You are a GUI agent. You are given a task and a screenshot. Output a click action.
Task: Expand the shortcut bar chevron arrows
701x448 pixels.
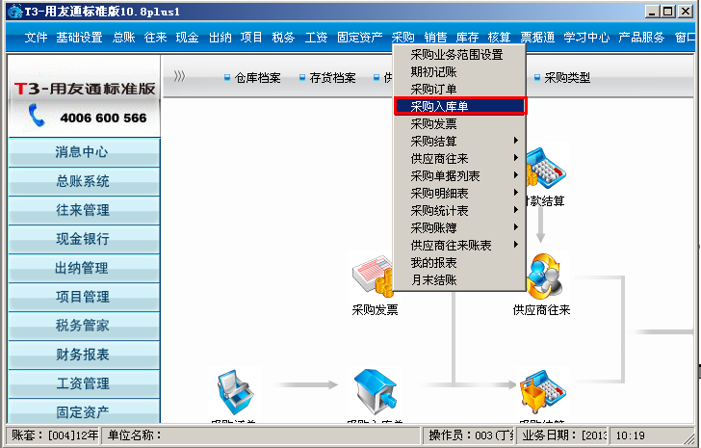179,76
